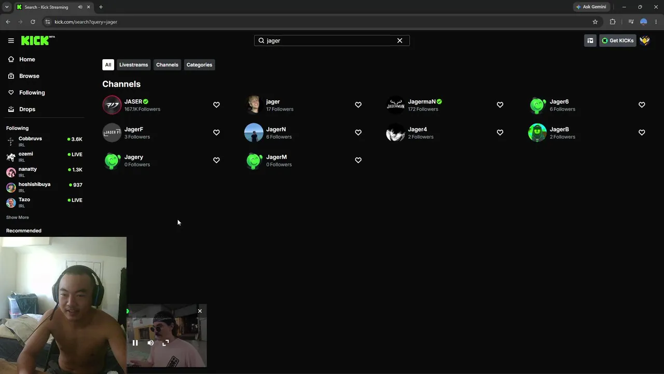This screenshot has width=664, height=374.
Task: Follow JagerM with heart icon
Action: [x=358, y=160]
